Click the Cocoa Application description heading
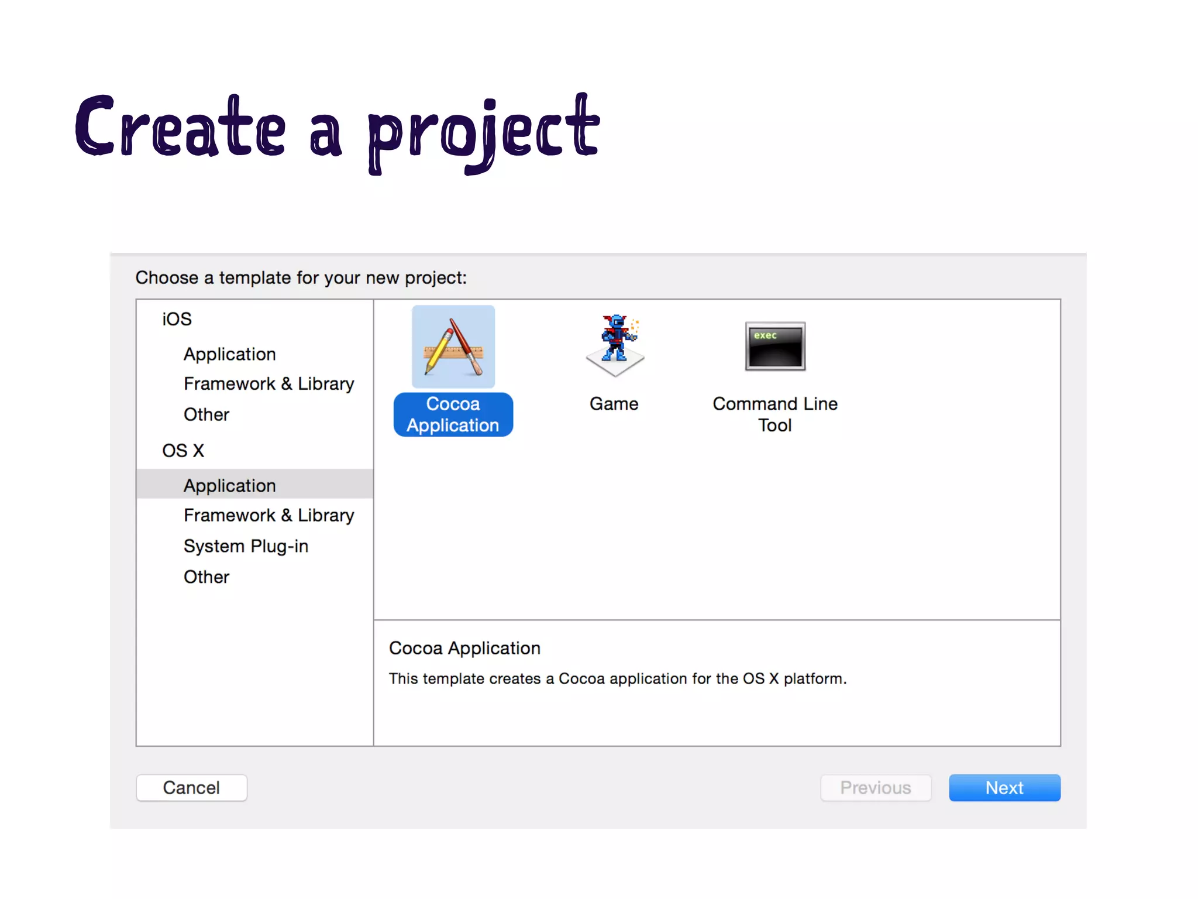The image size is (1198, 899). [464, 648]
